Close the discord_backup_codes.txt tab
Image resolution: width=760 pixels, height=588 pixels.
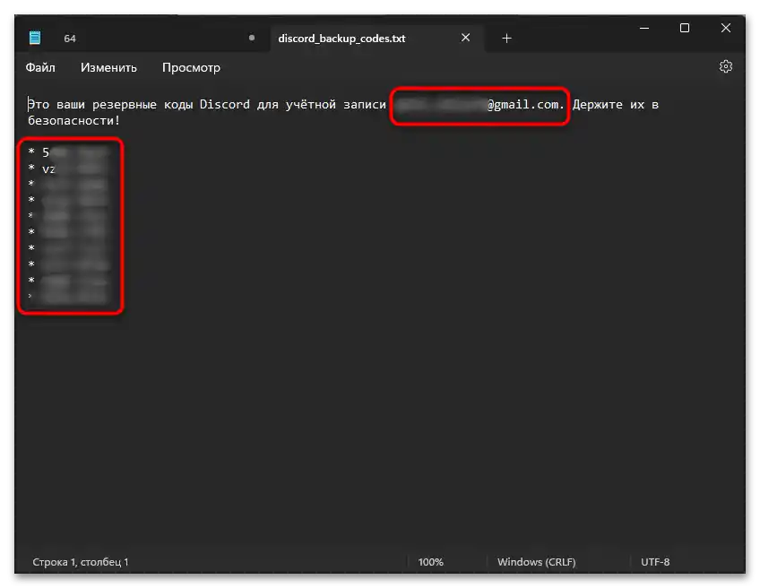click(x=465, y=38)
